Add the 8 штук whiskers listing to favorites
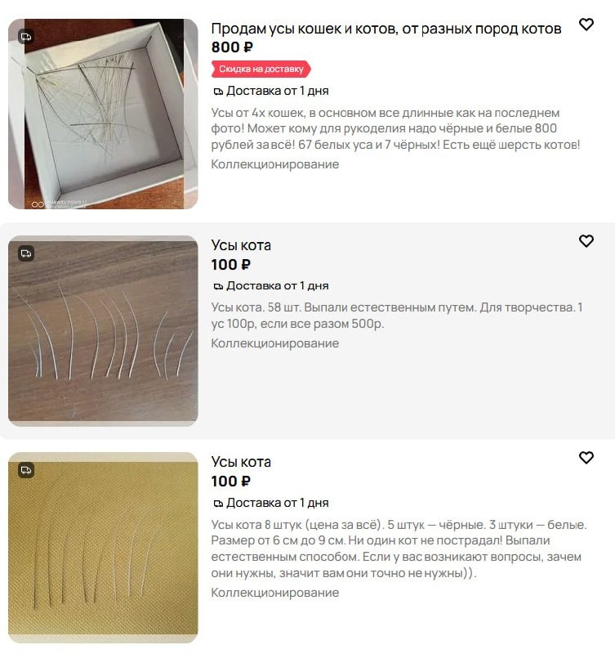This screenshot has width=615, height=654. click(586, 458)
